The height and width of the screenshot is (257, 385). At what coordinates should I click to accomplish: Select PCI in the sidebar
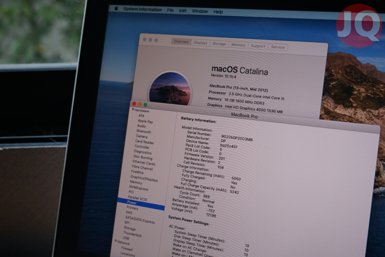(x=131, y=192)
